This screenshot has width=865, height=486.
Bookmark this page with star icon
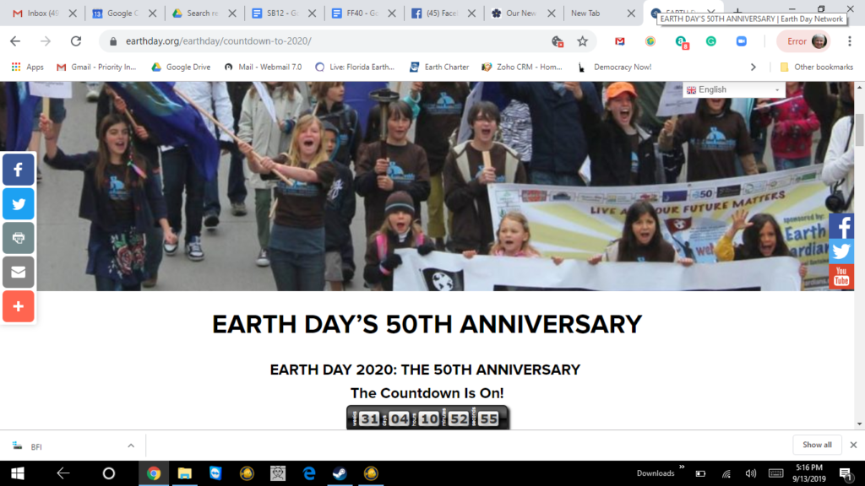583,41
